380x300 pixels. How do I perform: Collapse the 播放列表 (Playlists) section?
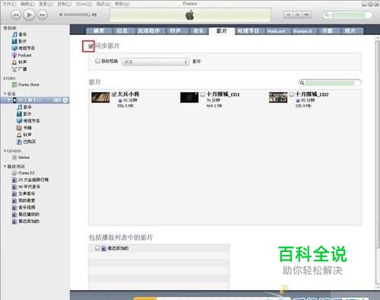(x=5, y=167)
